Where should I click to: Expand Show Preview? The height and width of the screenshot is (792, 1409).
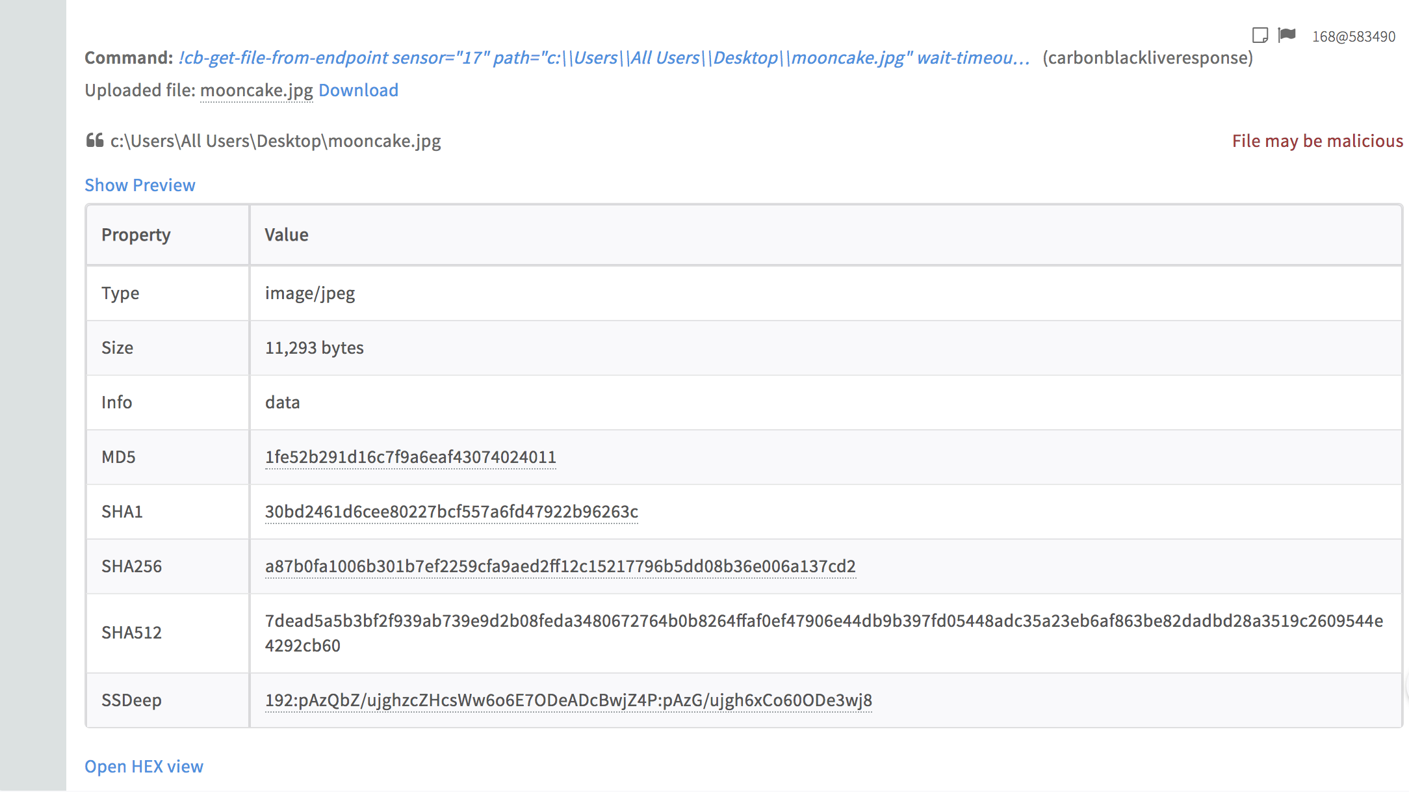coord(140,185)
